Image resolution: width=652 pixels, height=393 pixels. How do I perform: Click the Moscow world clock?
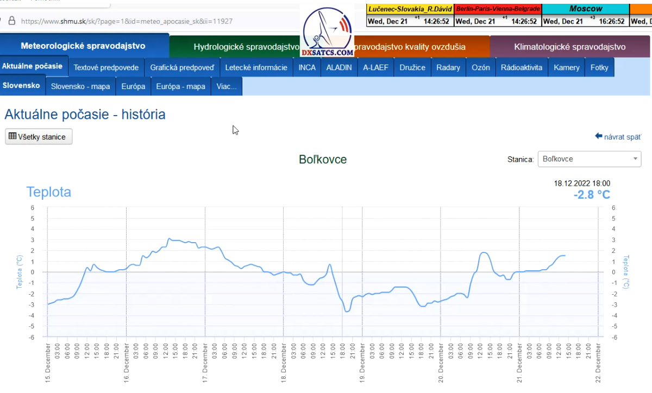click(585, 15)
